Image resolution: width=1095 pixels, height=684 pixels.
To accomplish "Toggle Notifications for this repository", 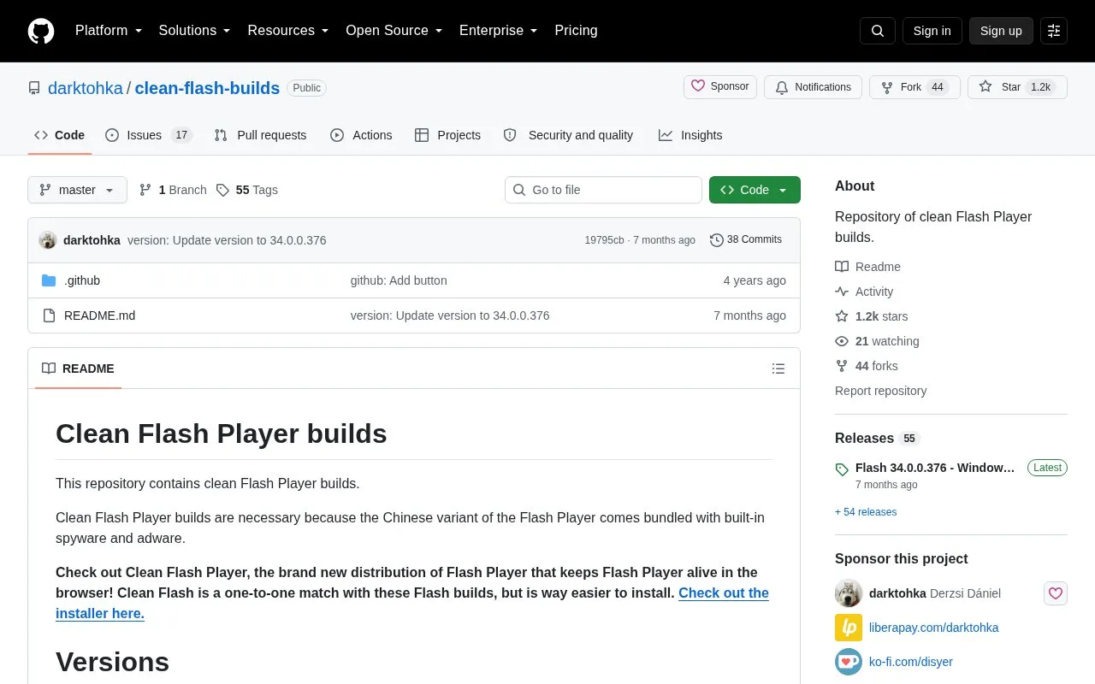I will [813, 87].
